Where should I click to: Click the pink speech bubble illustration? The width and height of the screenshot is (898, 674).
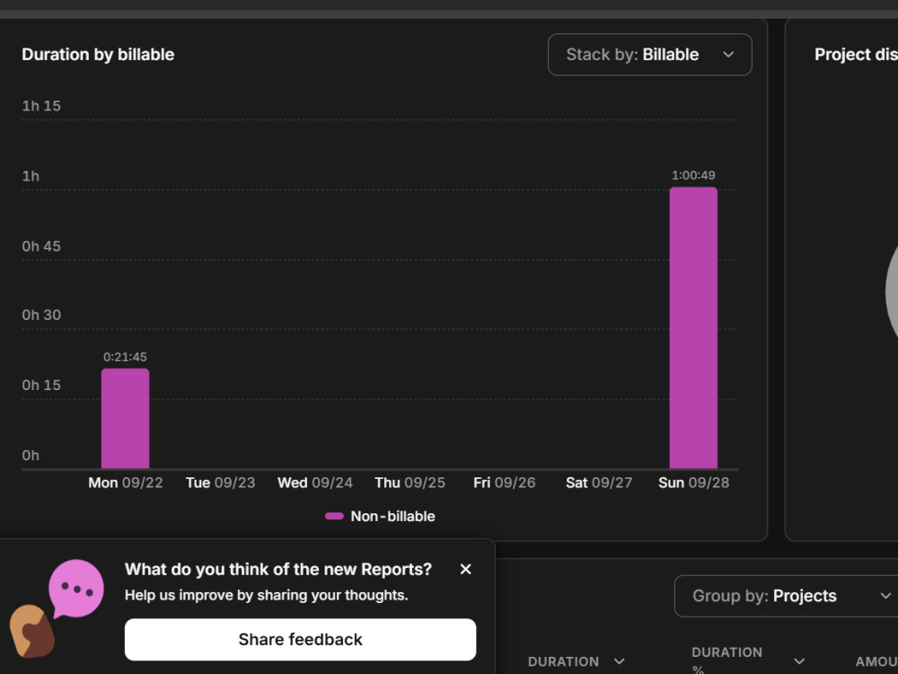[75, 590]
